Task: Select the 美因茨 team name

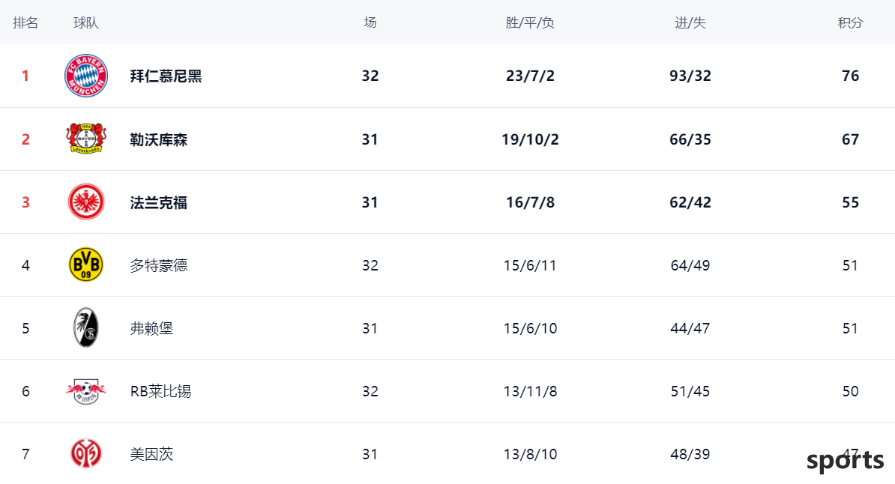Action: (x=152, y=454)
